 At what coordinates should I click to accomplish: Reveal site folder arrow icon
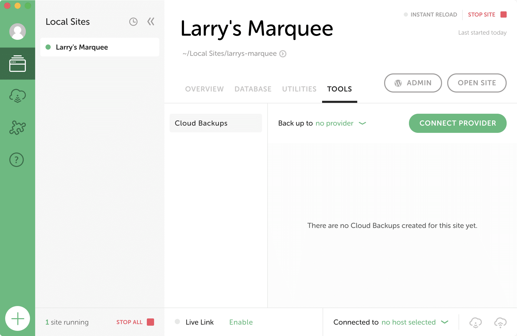[283, 54]
